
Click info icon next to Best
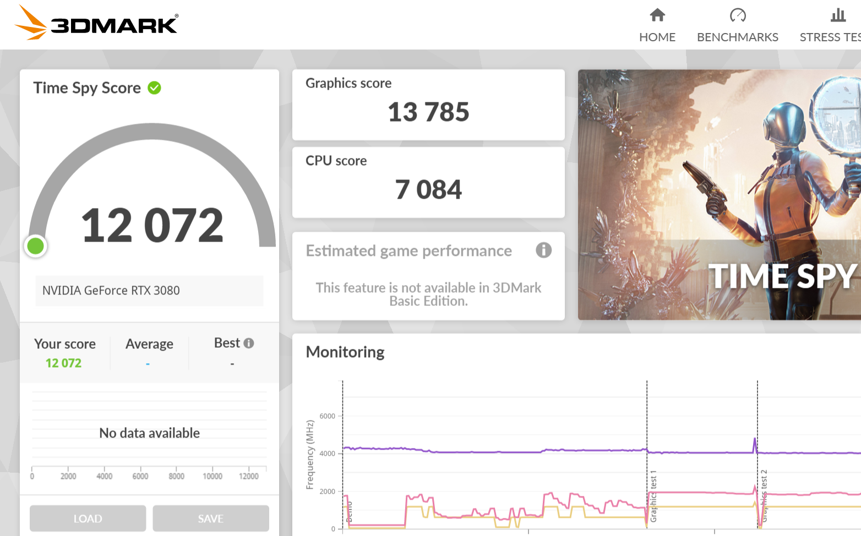[x=249, y=343]
